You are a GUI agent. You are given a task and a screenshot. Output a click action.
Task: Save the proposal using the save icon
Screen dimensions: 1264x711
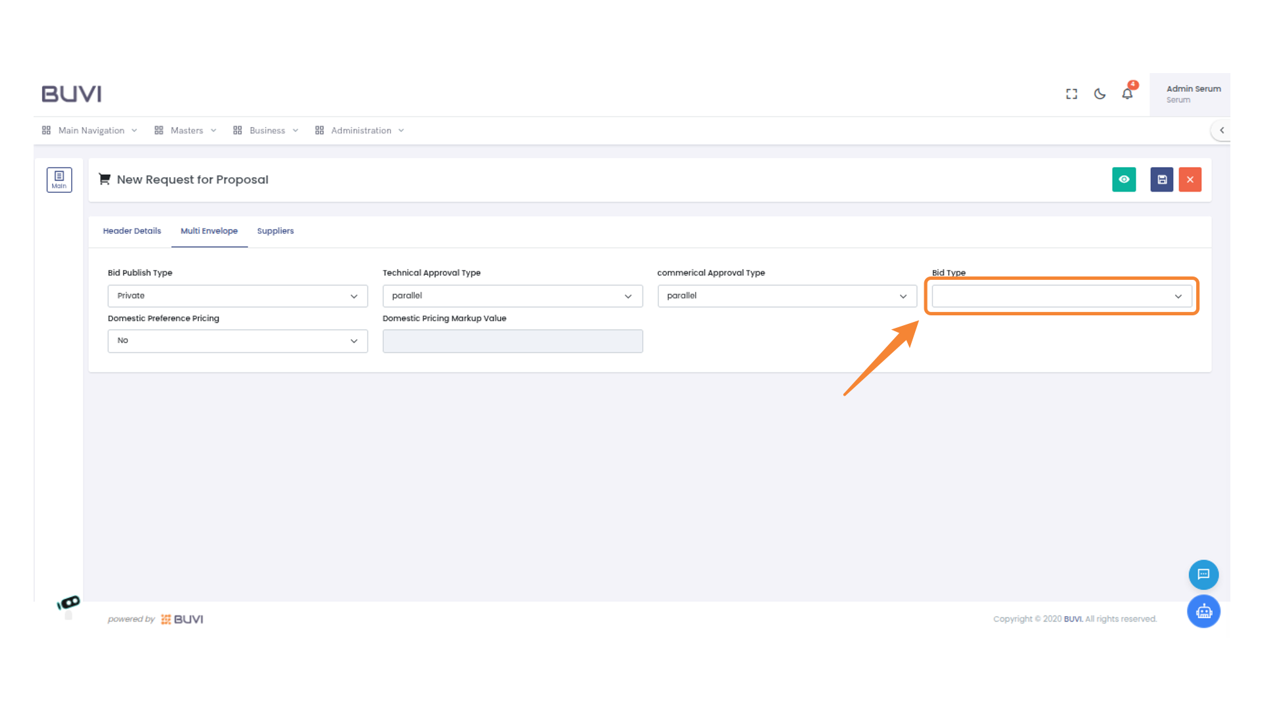point(1161,179)
